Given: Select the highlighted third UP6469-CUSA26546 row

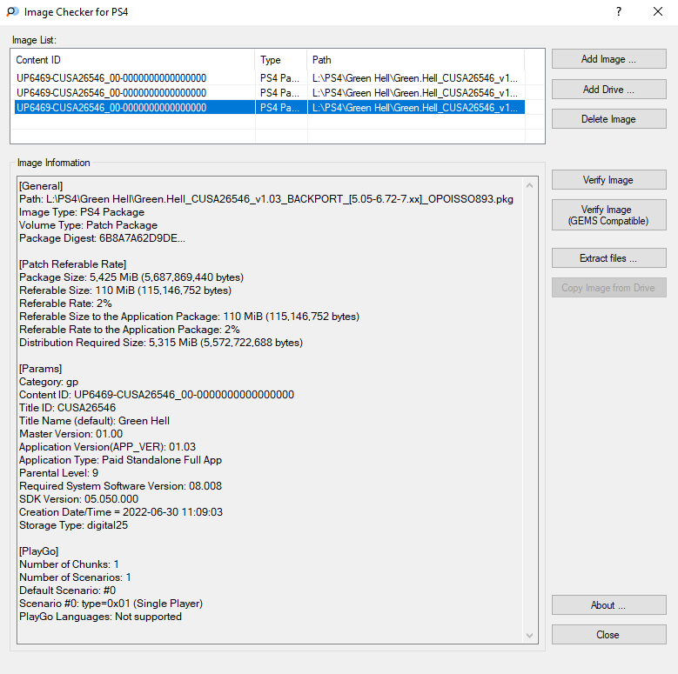Looking at the screenshot, I should [x=270, y=108].
